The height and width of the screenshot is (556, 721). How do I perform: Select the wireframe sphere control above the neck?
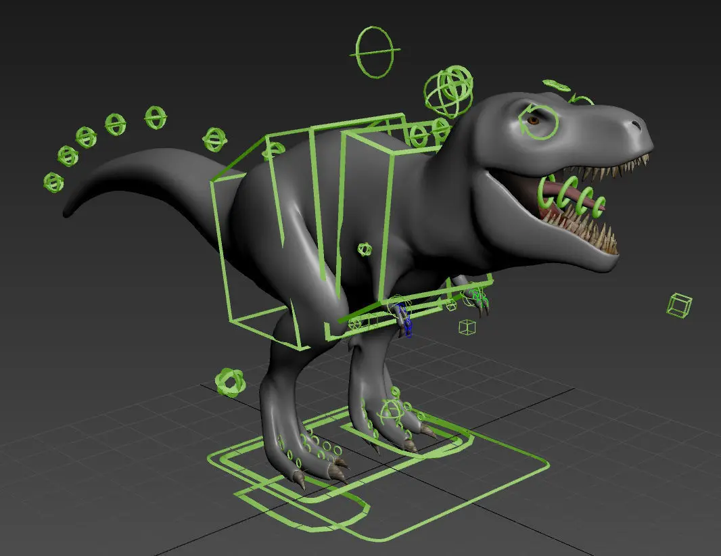(448, 91)
